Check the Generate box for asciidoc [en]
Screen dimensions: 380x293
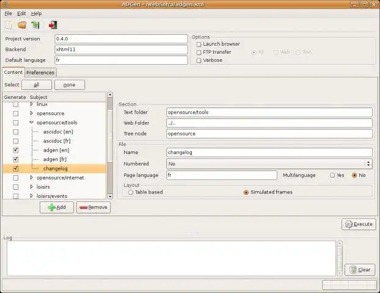tap(15, 132)
